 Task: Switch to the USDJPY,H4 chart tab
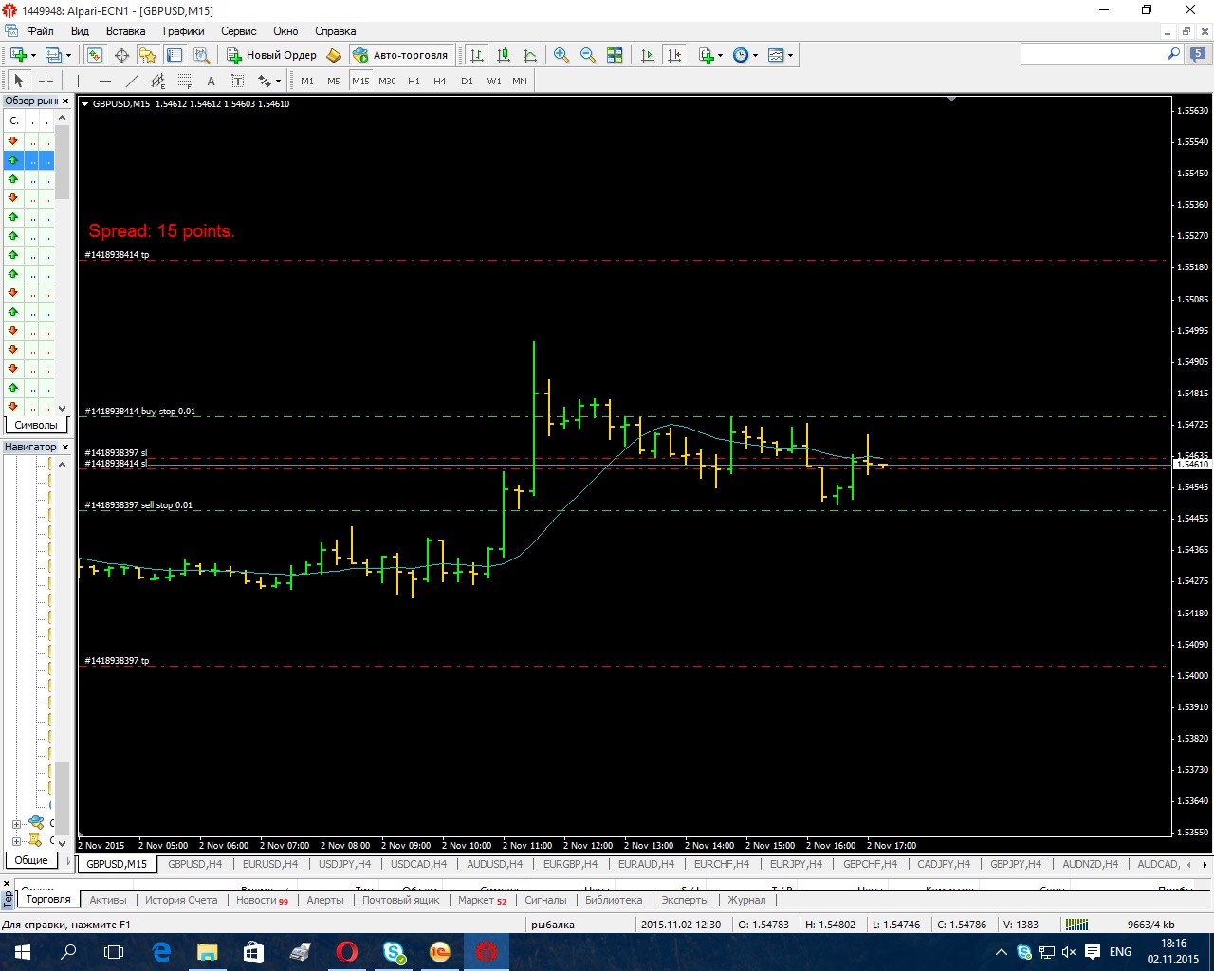tap(344, 864)
